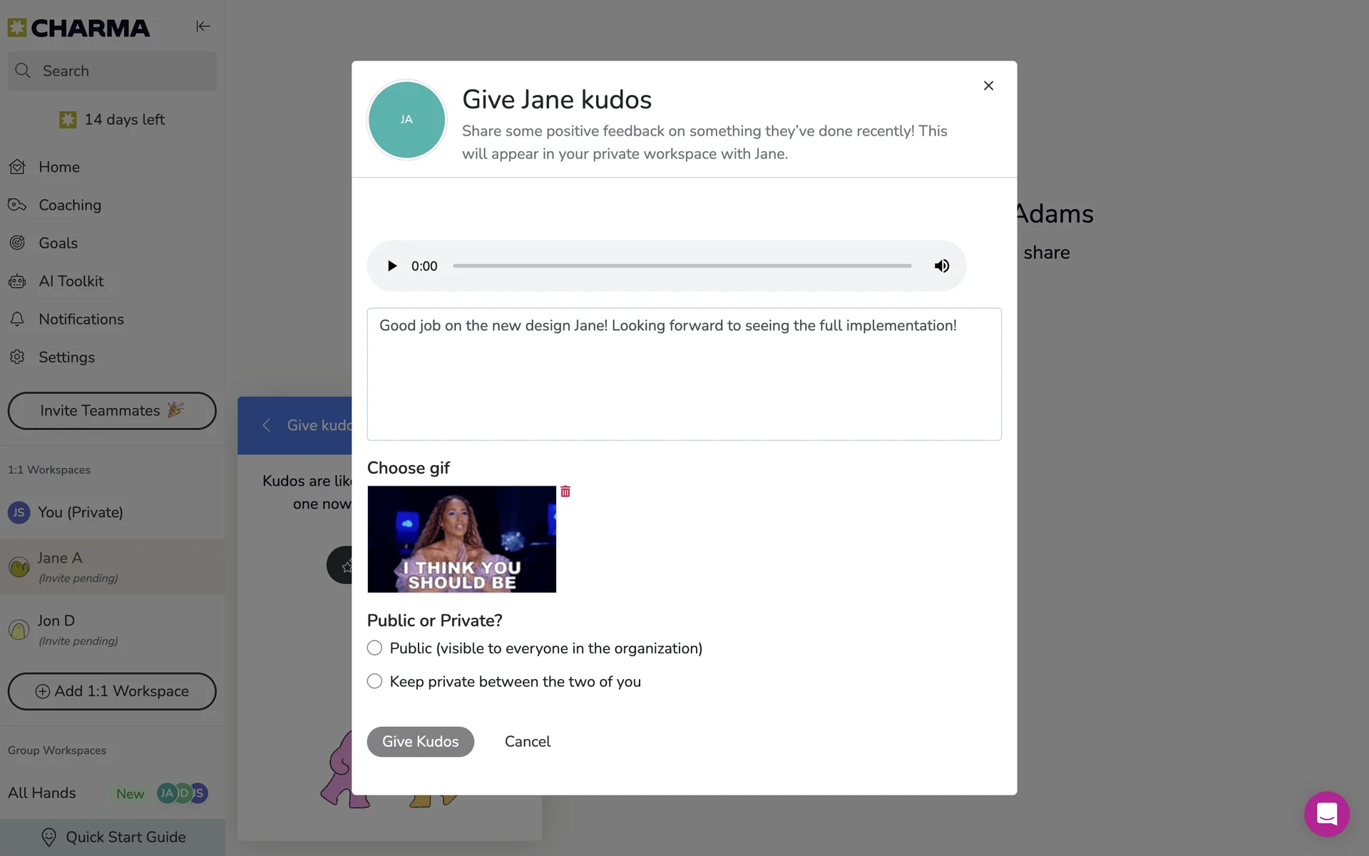Click the Give Kudos button

(420, 742)
